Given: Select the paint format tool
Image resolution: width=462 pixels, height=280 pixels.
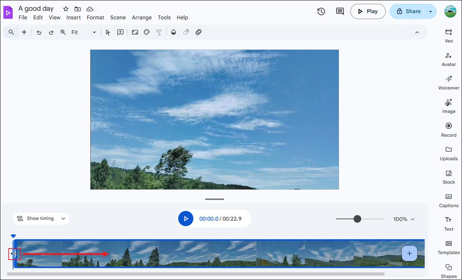Looking at the screenshot, I should (x=159, y=32).
